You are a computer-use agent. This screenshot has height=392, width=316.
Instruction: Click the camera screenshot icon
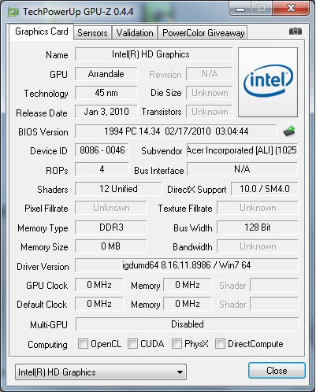click(296, 31)
